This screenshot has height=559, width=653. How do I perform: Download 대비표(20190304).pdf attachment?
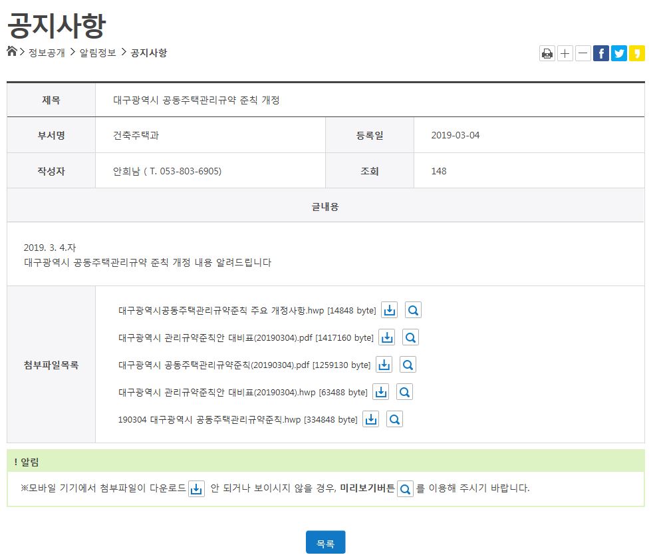(387, 337)
